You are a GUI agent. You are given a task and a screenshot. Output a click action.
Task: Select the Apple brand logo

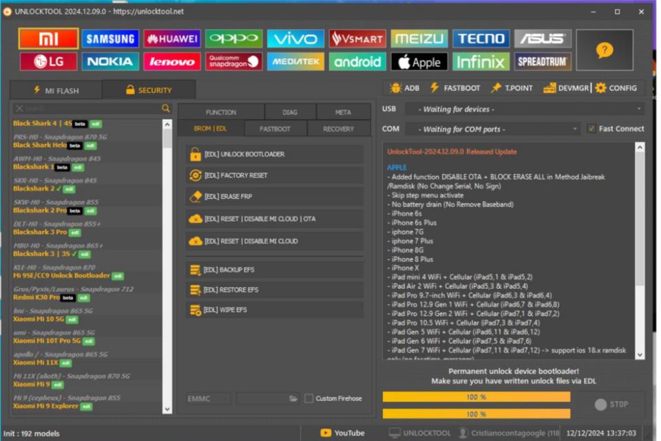[x=419, y=61]
